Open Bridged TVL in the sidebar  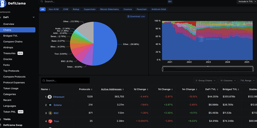coord(10,36)
